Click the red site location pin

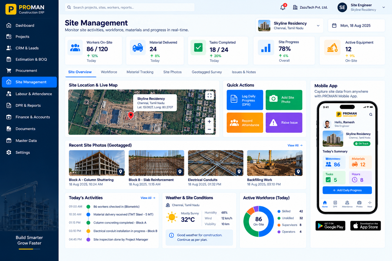pyautogui.click(x=131, y=115)
